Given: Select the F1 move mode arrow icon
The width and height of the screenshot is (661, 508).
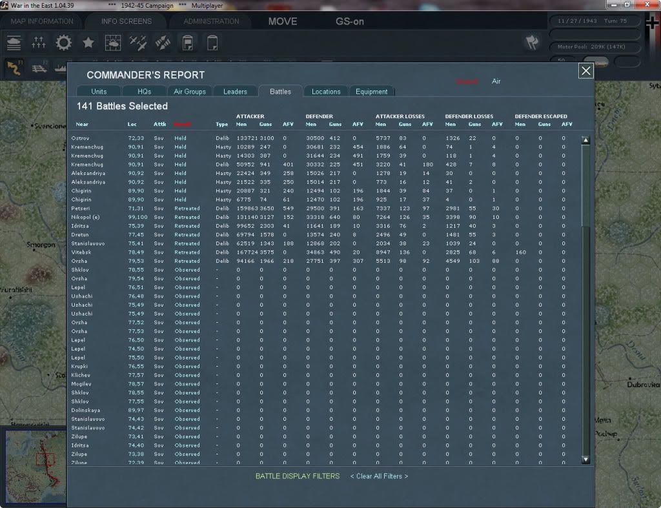Looking at the screenshot, I should pyautogui.click(x=14, y=67).
